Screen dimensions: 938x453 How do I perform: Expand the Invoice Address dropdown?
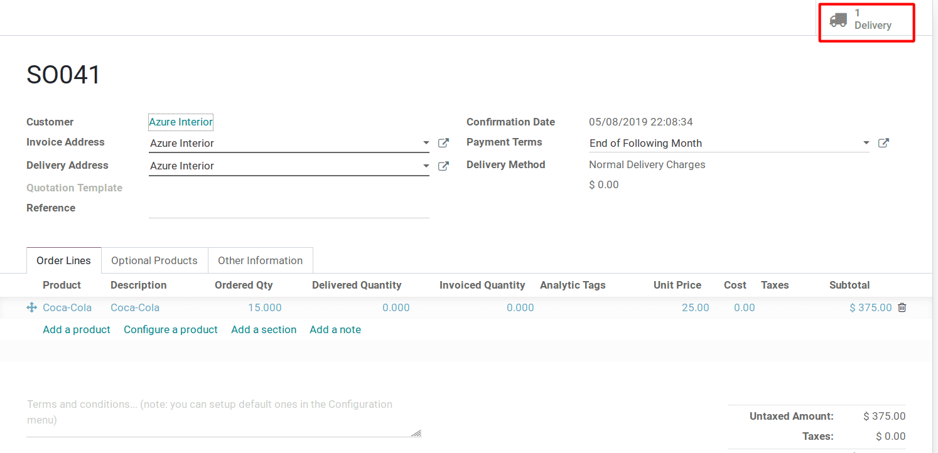click(x=426, y=143)
